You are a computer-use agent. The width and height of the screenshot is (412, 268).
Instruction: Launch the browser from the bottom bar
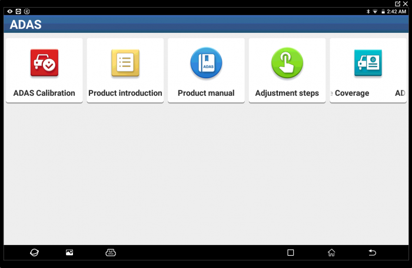(35, 253)
